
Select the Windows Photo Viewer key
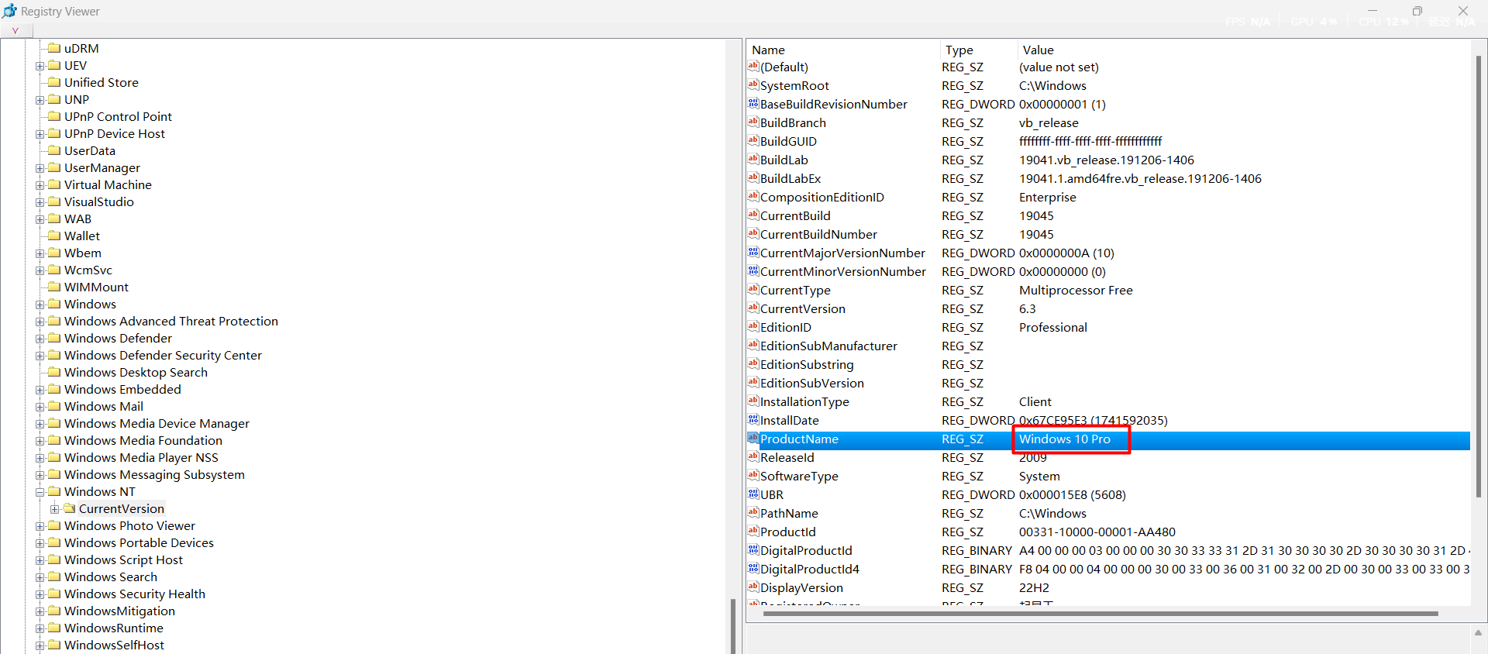click(x=129, y=525)
